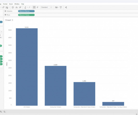
Task: Open the Standard fit dropdown
Action: click(46, 7)
